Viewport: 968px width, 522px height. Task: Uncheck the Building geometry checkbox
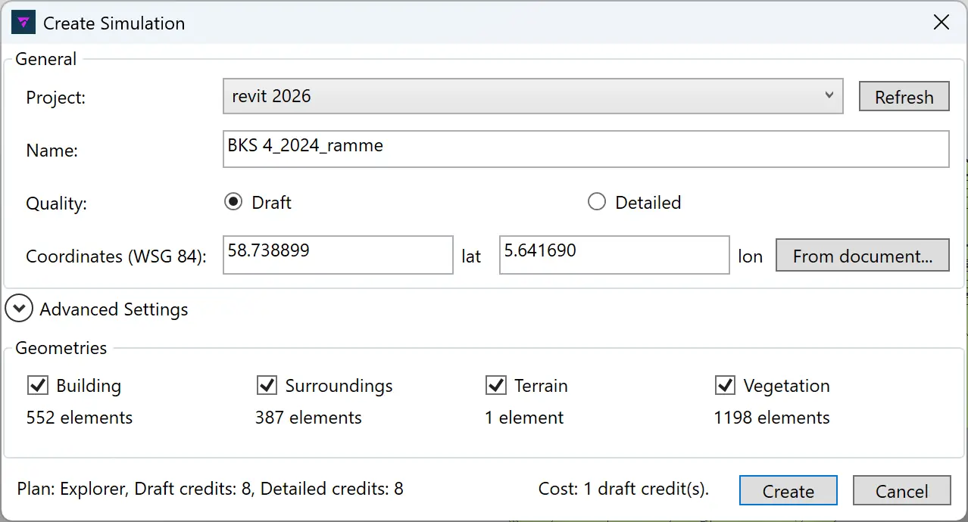click(x=38, y=386)
